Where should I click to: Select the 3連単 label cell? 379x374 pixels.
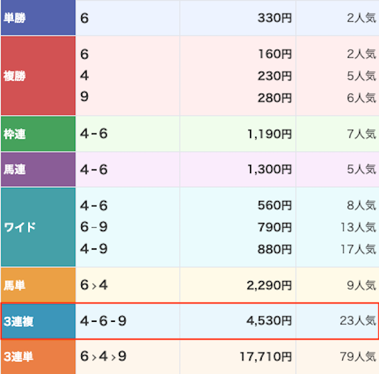pos(38,357)
